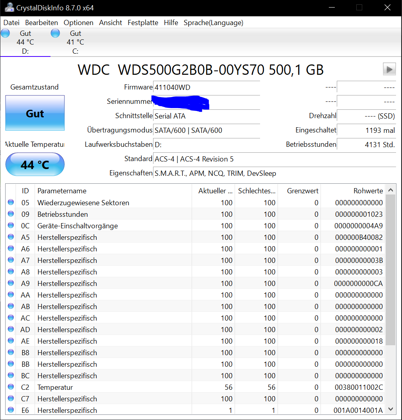Click status orb of row C7
Screen dimensions: 402x420
click(x=11, y=398)
